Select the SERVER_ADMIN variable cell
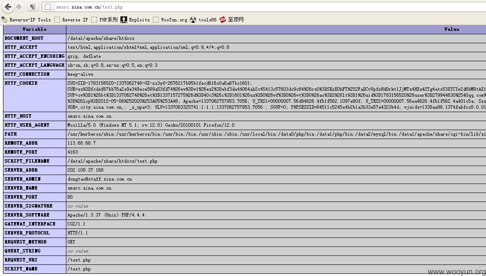 click(x=35, y=179)
